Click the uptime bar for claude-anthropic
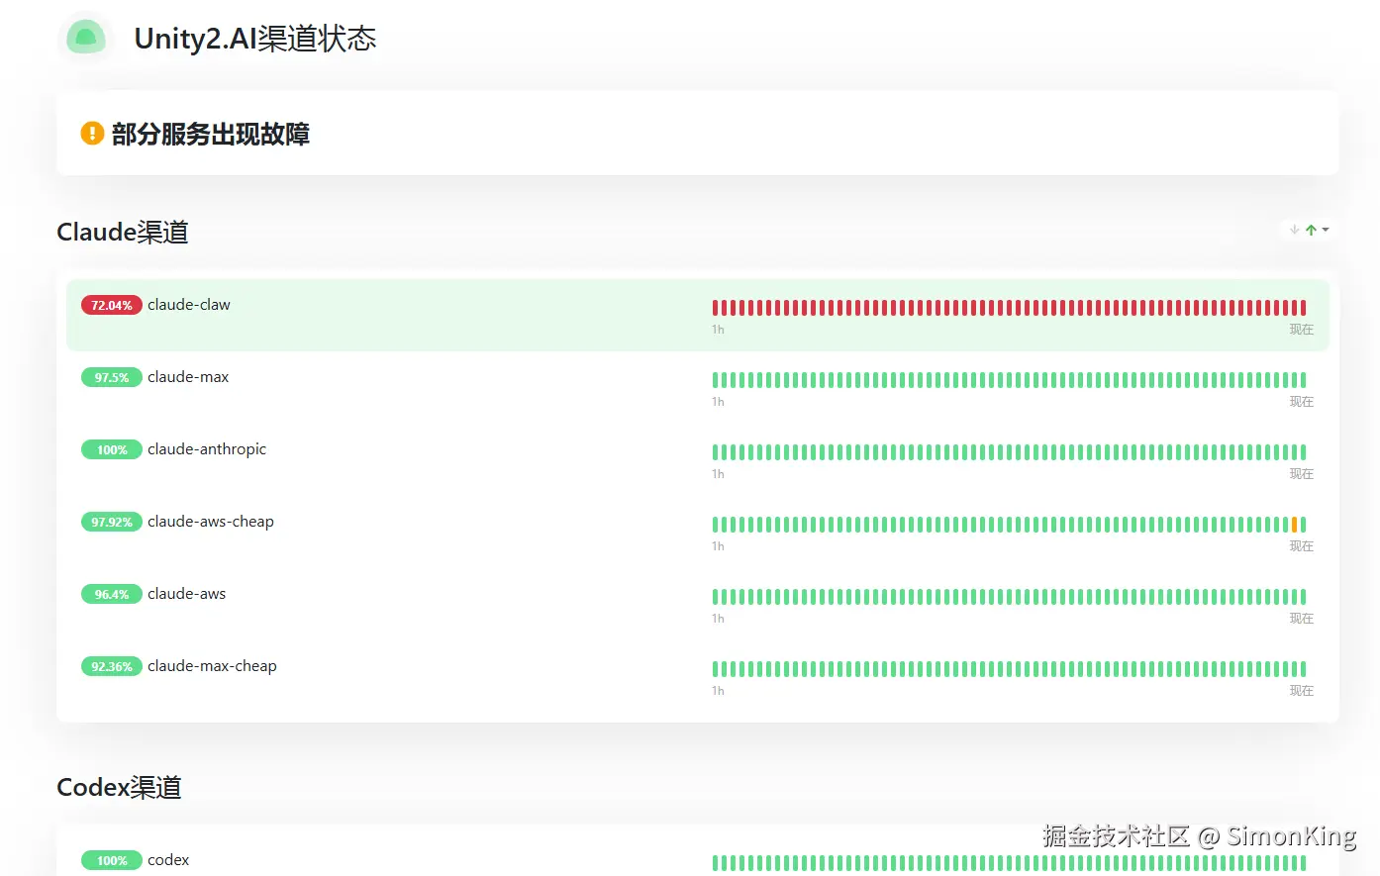The height and width of the screenshot is (876, 1380). pos(1010,452)
